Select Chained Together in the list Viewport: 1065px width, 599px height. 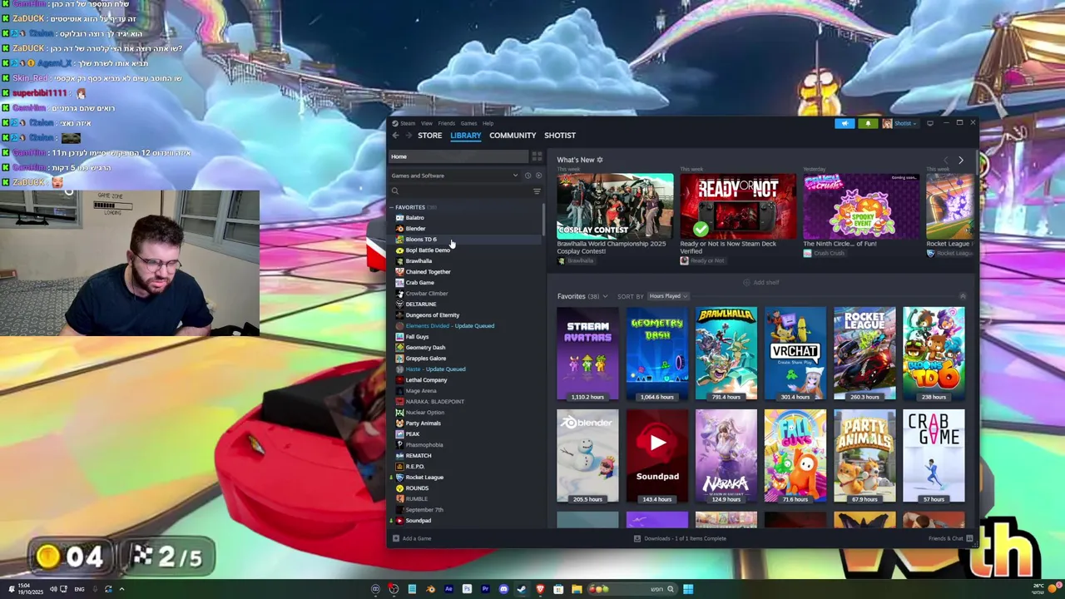pos(428,272)
